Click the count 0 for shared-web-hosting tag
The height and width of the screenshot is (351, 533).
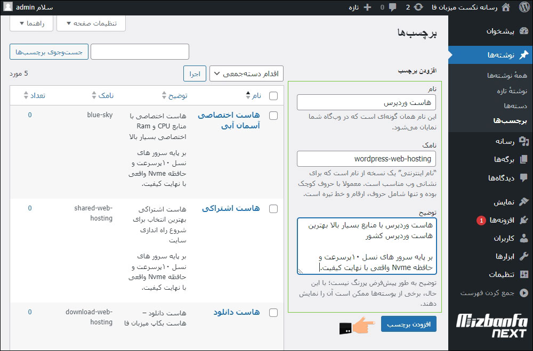[30, 208]
